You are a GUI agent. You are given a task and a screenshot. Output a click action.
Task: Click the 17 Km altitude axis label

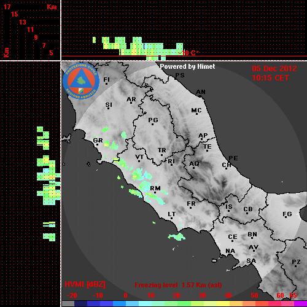pos(7,7)
